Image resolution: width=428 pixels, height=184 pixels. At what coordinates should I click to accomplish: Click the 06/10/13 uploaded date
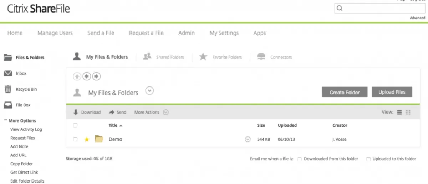click(x=286, y=139)
